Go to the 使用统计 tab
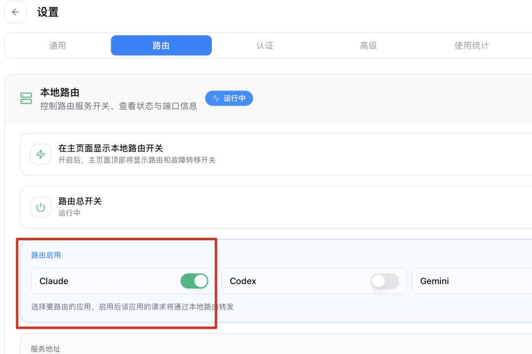This screenshot has height=354, width=532. [x=471, y=45]
